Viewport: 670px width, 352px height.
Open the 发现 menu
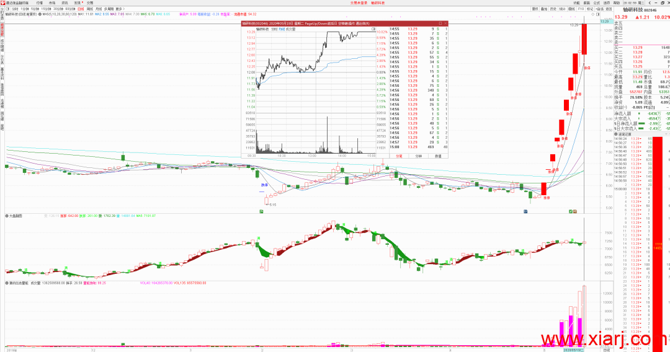pyautogui.click(x=77, y=2)
